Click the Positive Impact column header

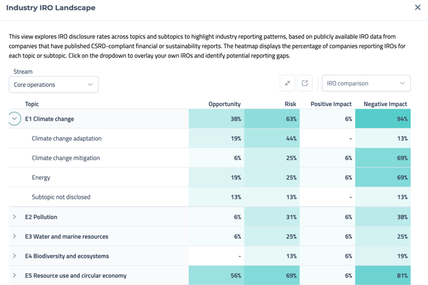click(x=331, y=104)
